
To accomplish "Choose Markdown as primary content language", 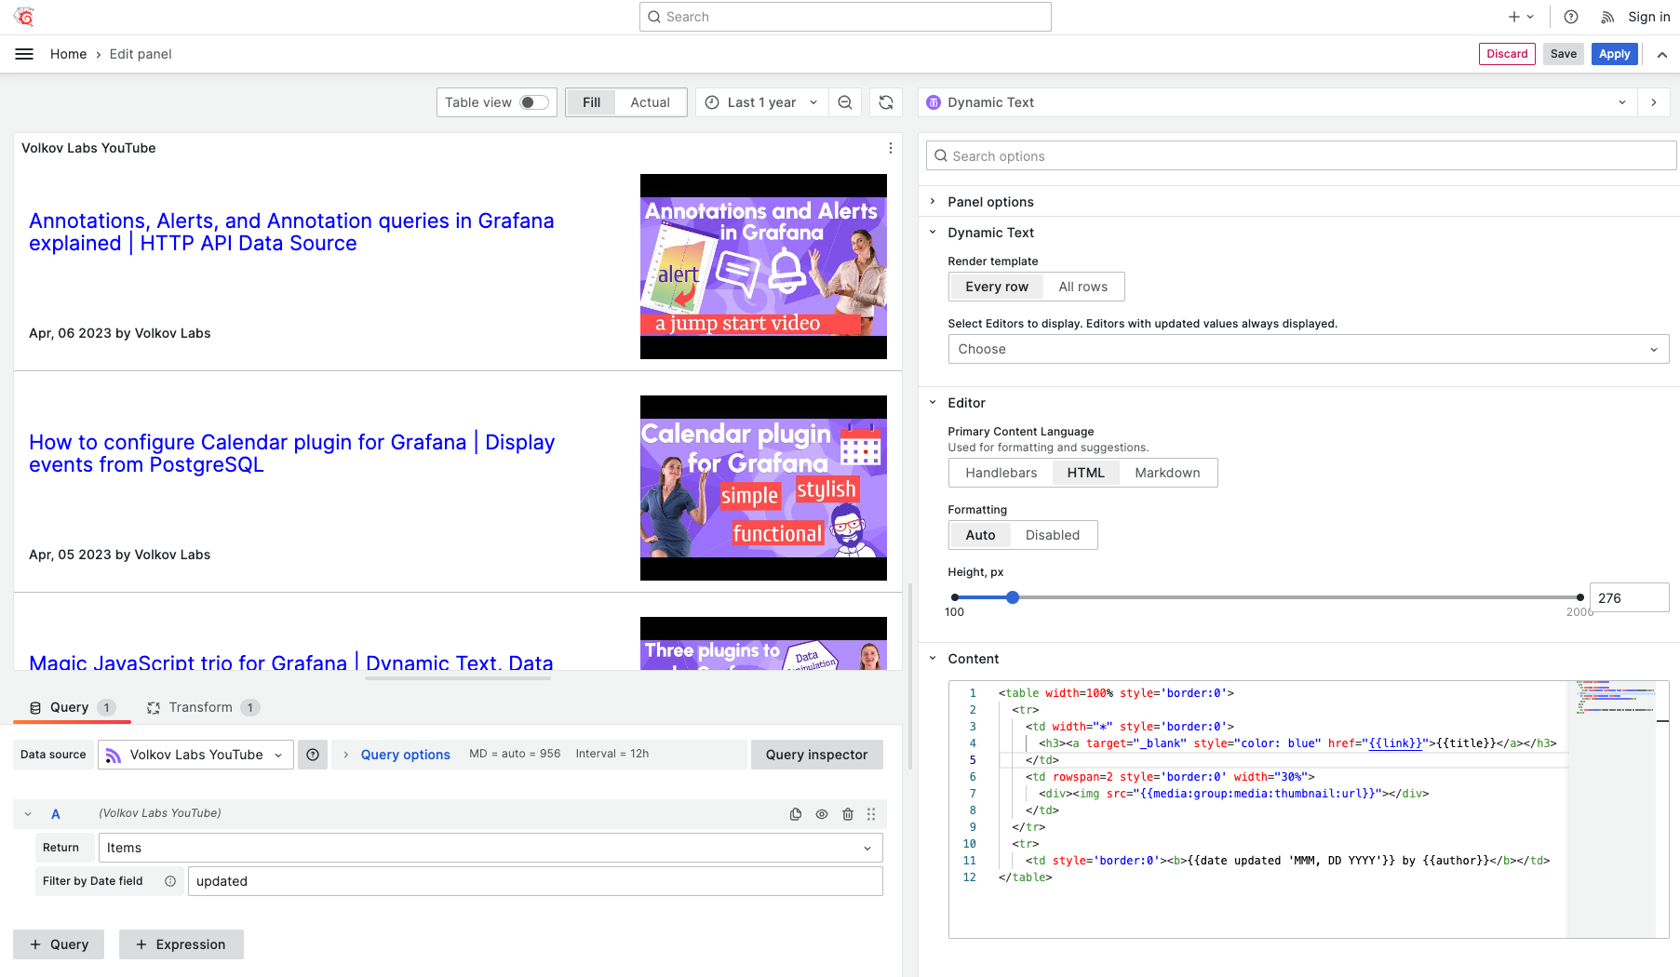I will (1167, 473).
